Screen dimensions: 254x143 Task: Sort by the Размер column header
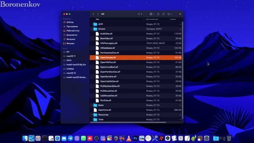click(173, 19)
